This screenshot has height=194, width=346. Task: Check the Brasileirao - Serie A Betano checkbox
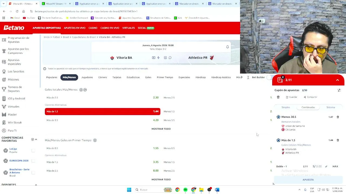(x=33, y=173)
